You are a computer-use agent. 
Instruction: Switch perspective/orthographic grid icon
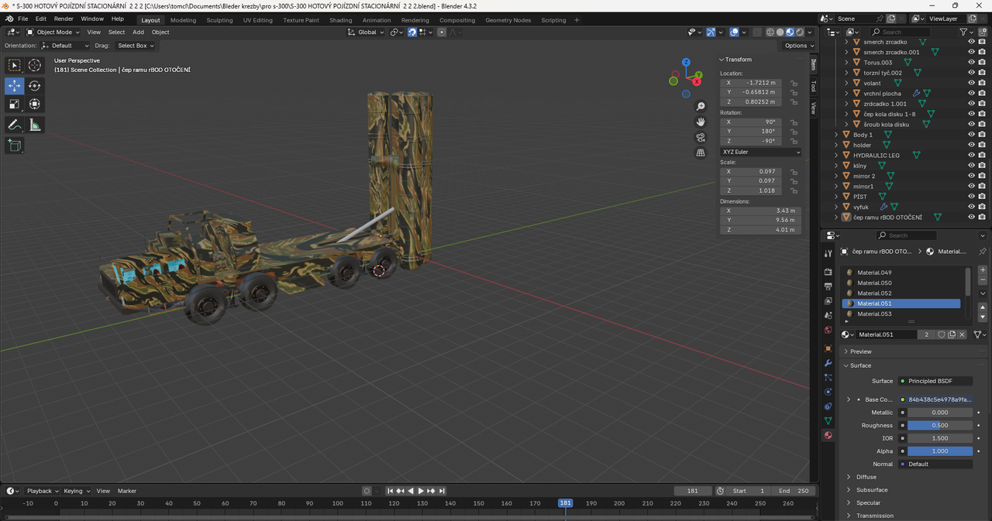coord(701,153)
